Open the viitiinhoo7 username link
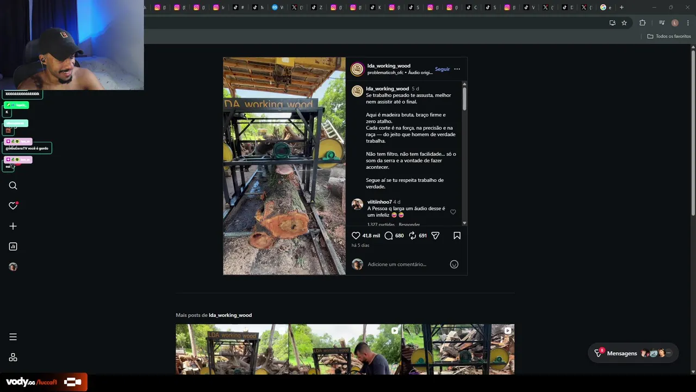Screen dimensions: 696x392 pyautogui.click(x=380, y=202)
